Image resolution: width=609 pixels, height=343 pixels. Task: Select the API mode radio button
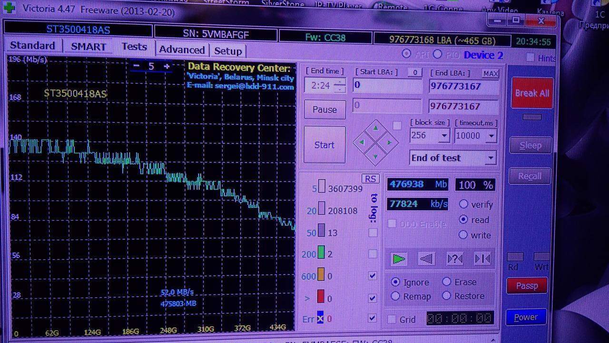(406, 54)
